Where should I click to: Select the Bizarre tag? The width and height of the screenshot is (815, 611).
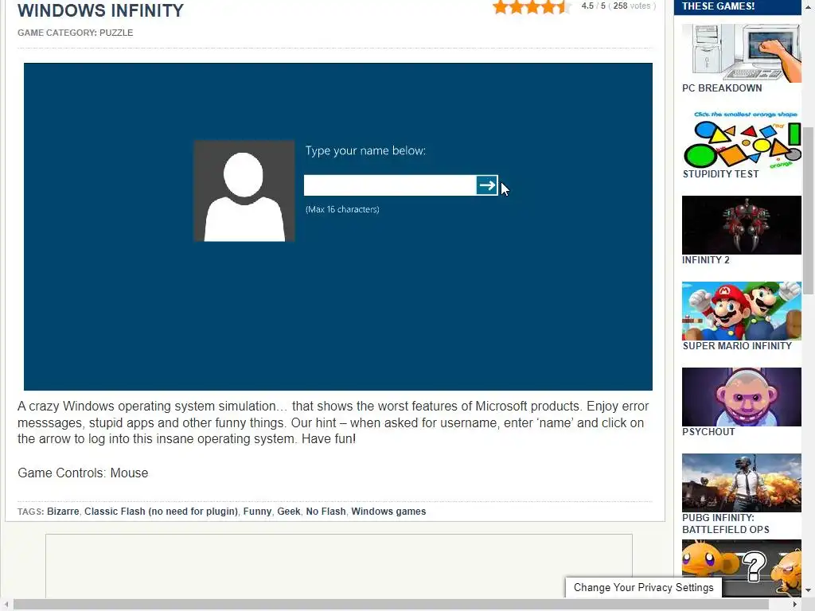click(x=63, y=512)
